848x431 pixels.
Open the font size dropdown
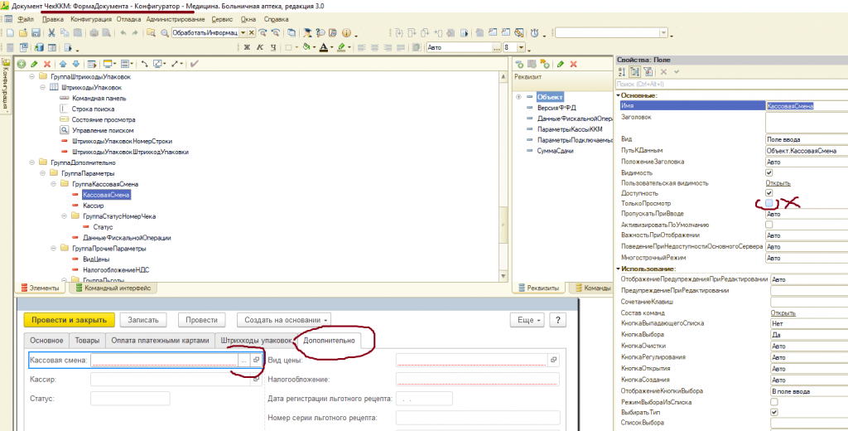coord(522,47)
